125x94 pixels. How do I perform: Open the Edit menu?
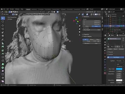8,9
